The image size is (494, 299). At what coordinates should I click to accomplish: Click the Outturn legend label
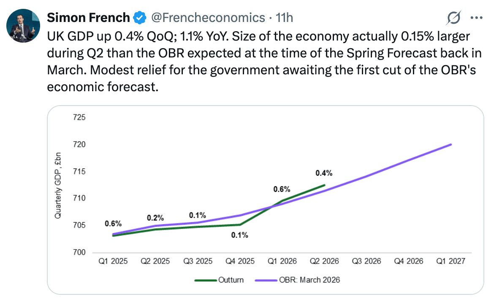(231, 280)
